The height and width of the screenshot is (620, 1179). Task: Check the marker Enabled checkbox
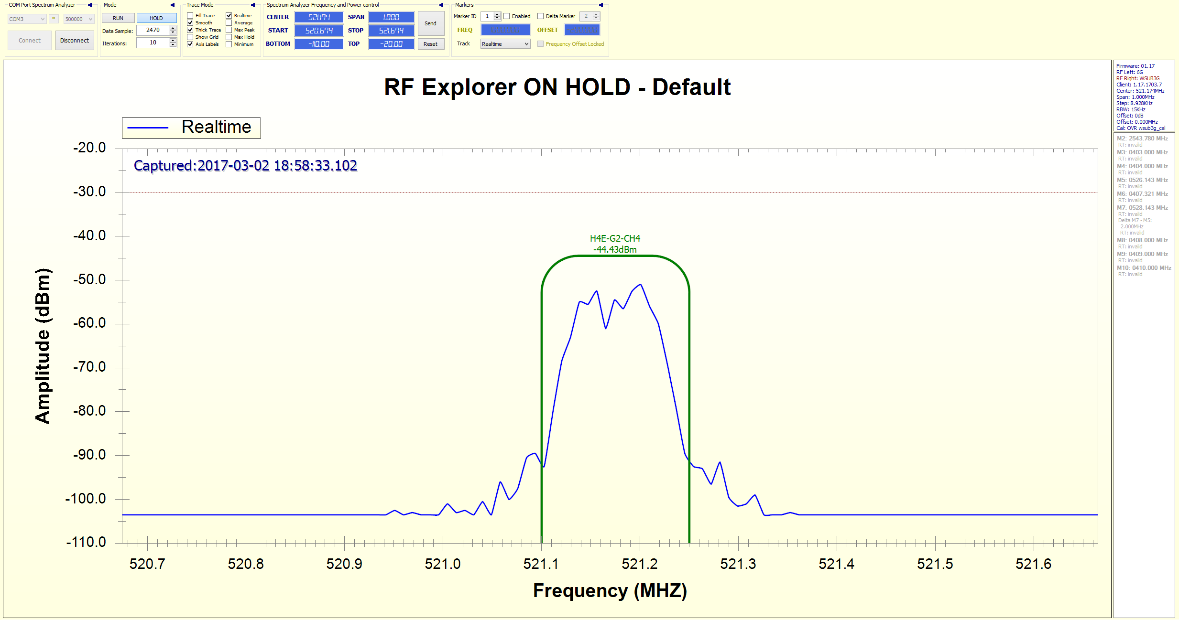(507, 16)
